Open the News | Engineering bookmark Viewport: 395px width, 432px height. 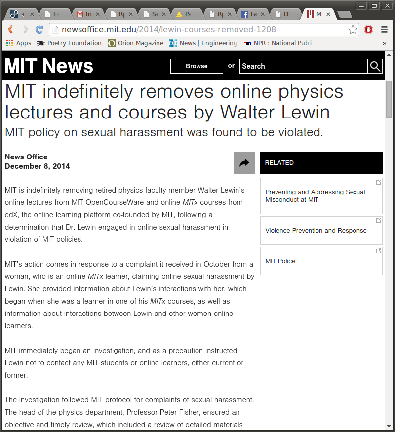click(x=203, y=43)
